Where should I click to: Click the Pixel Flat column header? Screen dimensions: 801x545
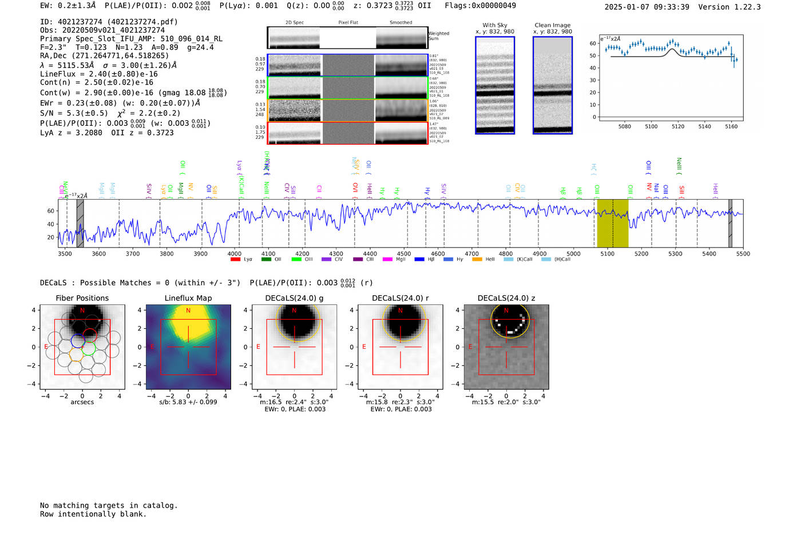pyautogui.click(x=348, y=23)
